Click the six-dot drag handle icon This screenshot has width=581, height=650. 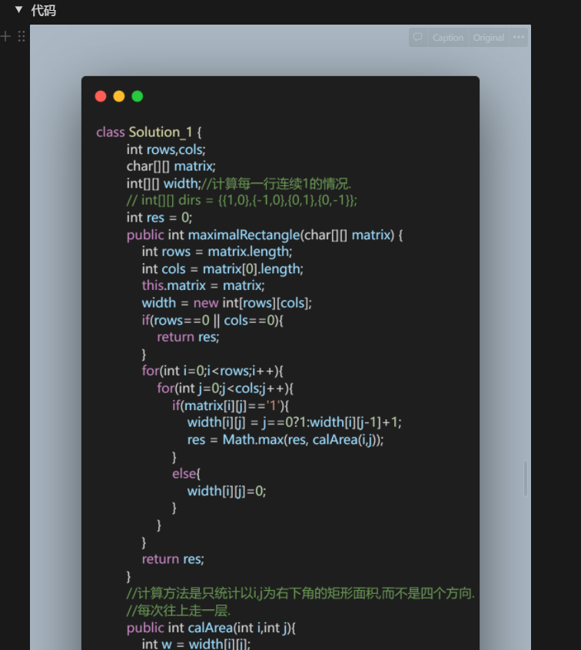pos(22,36)
